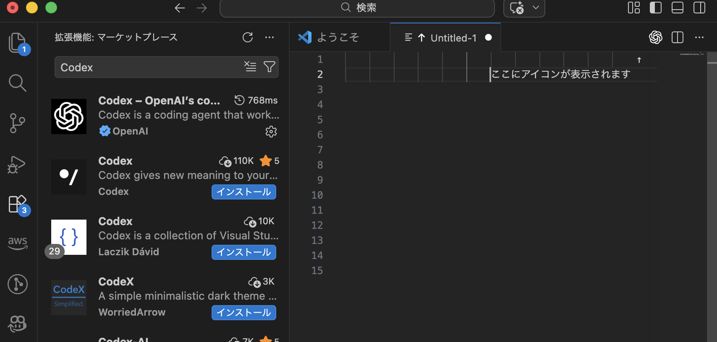Switch to the Untitled-1 tab

445,37
